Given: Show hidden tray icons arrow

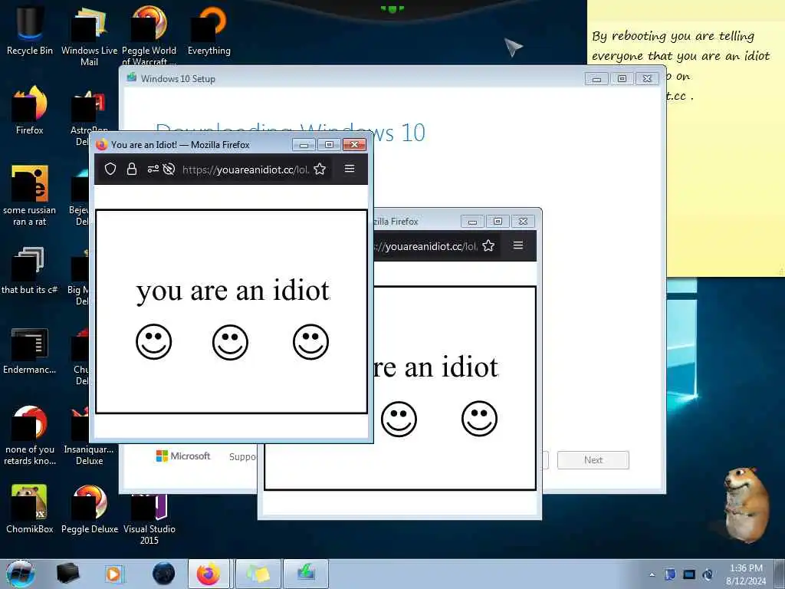Looking at the screenshot, I should point(652,574).
